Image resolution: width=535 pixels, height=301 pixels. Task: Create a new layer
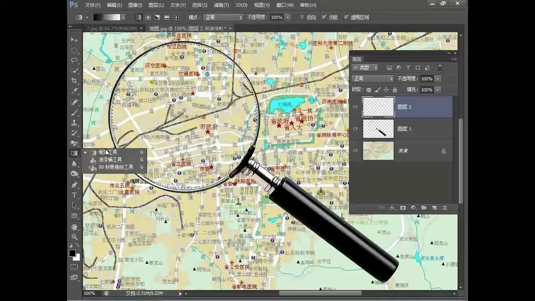434,208
